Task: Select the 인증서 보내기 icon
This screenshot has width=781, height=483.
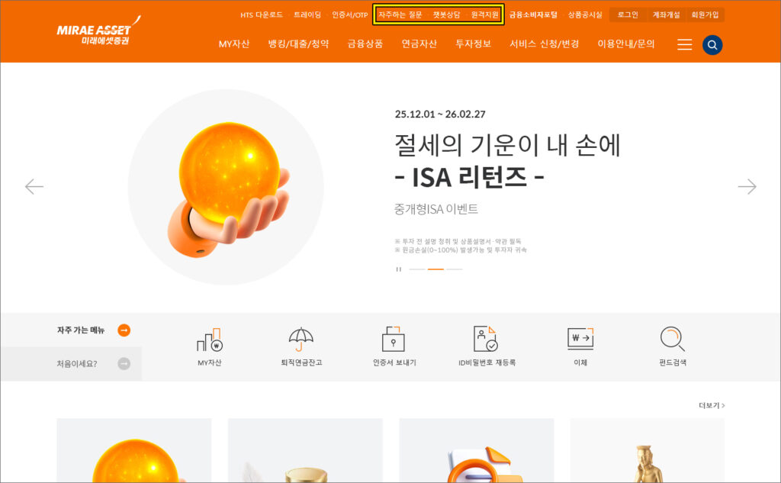Action: 394,340
